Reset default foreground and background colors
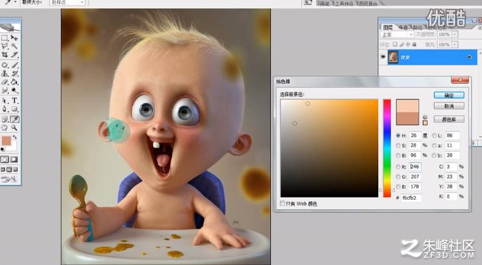The height and width of the screenshot is (265, 482). coord(3,149)
